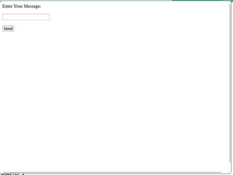Activate the Send button below the input

(x=8, y=28)
